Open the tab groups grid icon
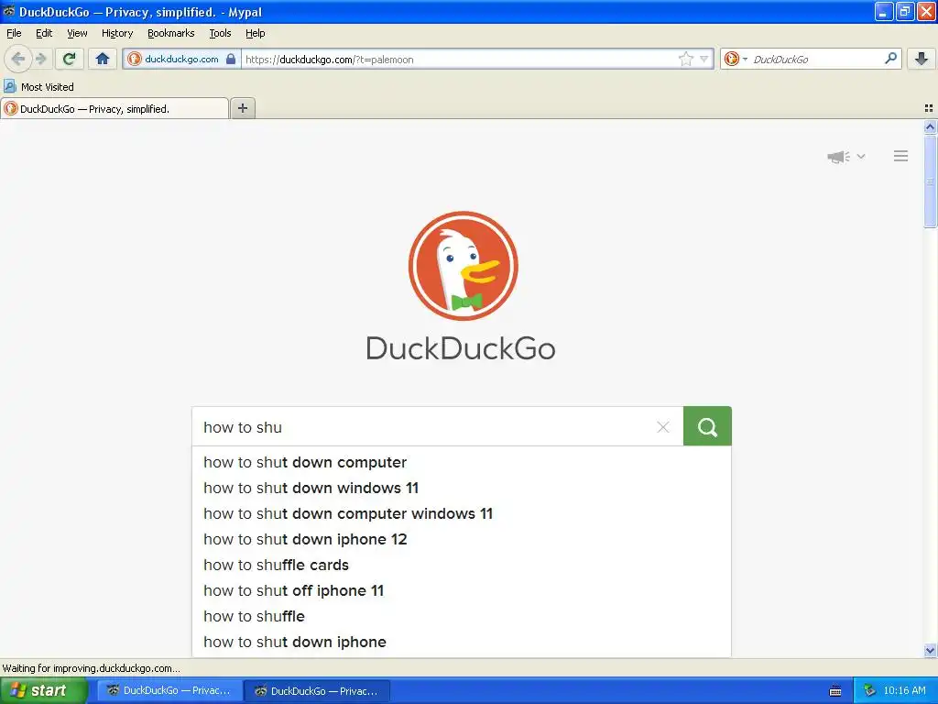 929,108
